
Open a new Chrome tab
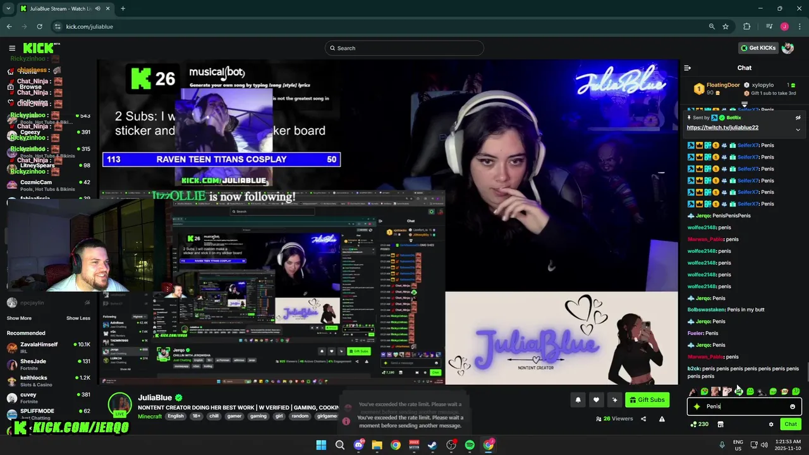[x=123, y=8]
